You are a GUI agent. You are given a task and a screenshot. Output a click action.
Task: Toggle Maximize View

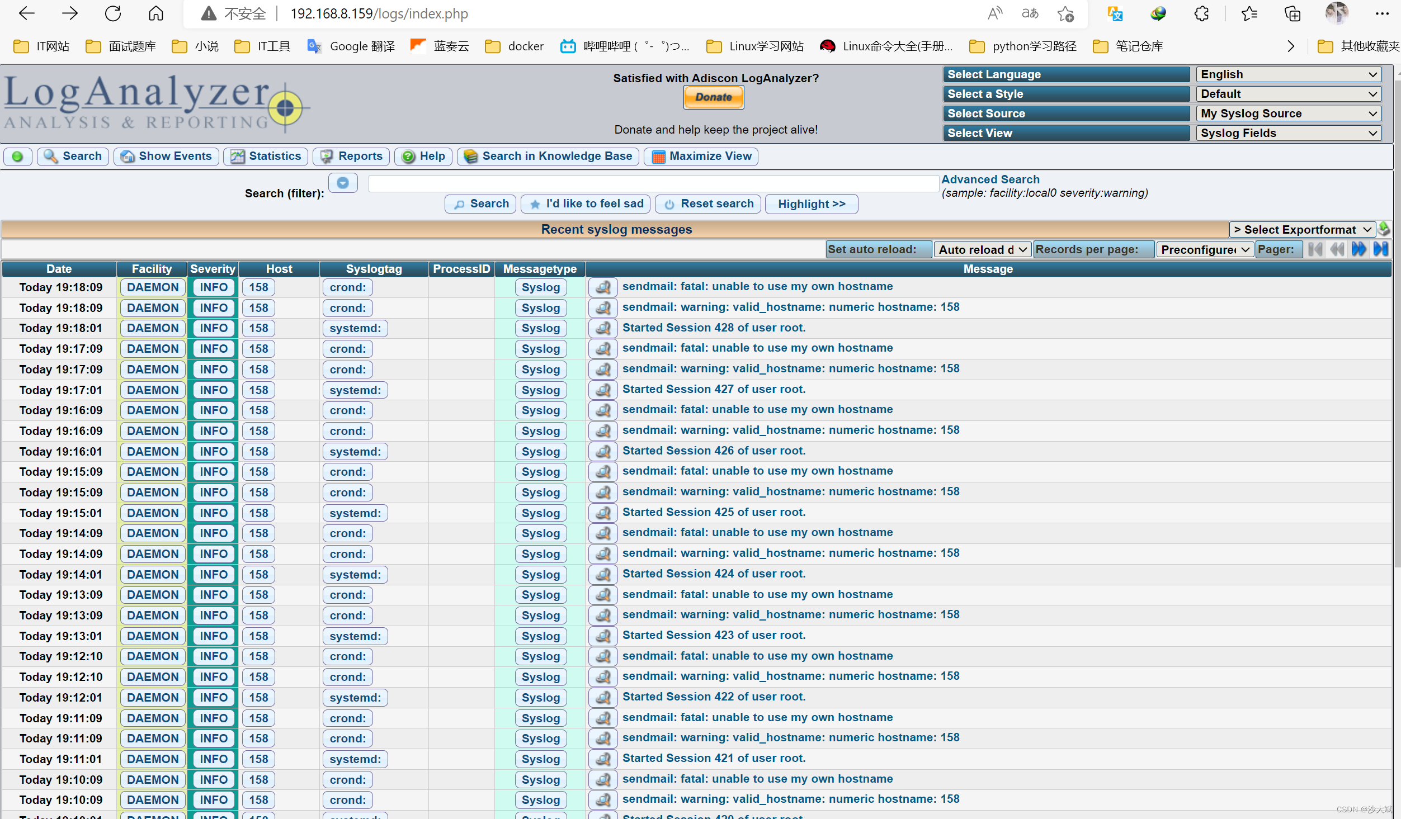click(701, 157)
